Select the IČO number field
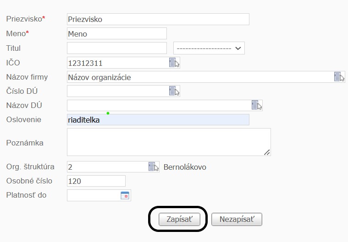The image size is (348, 242). click(117, 63)
